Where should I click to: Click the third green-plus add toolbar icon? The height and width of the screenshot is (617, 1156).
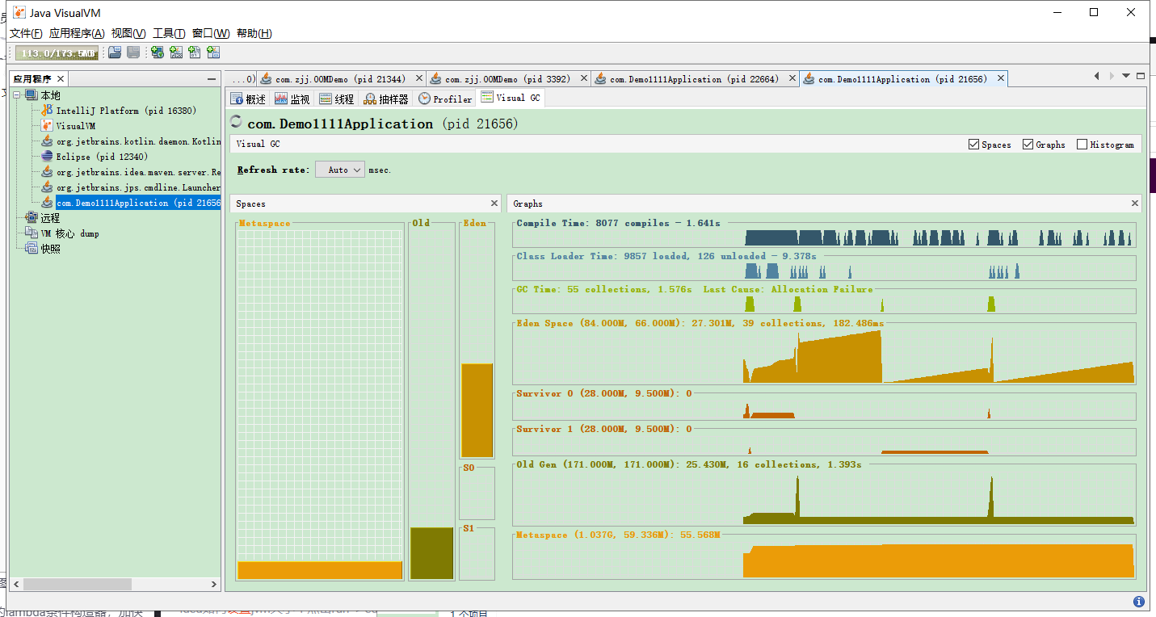pos(195,52)
